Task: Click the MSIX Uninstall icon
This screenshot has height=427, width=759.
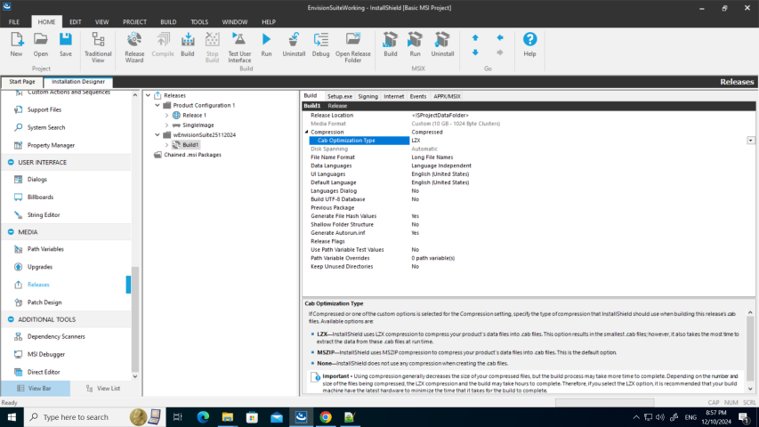Action: (442, 44)
